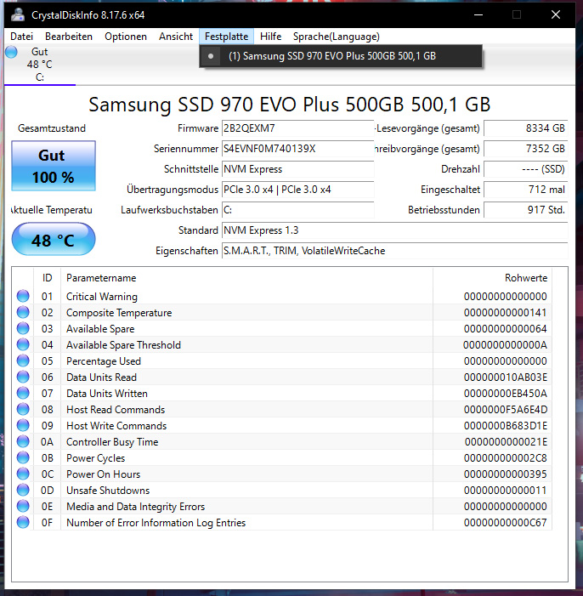Click status orb for Error Information Log Entries row
Screen dimensions: 583x596
(23, 522)
